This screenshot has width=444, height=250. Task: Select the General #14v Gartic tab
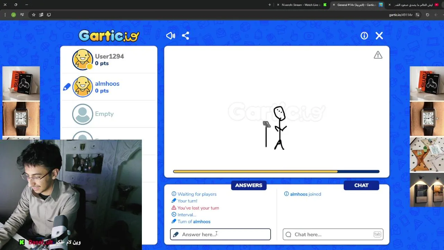357,5
